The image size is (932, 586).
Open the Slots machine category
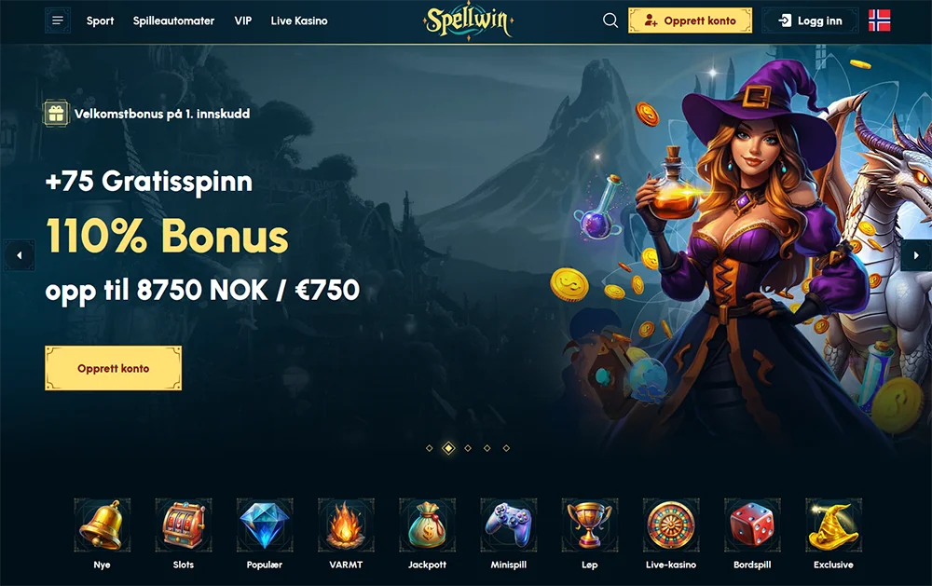tap(184, 525)
